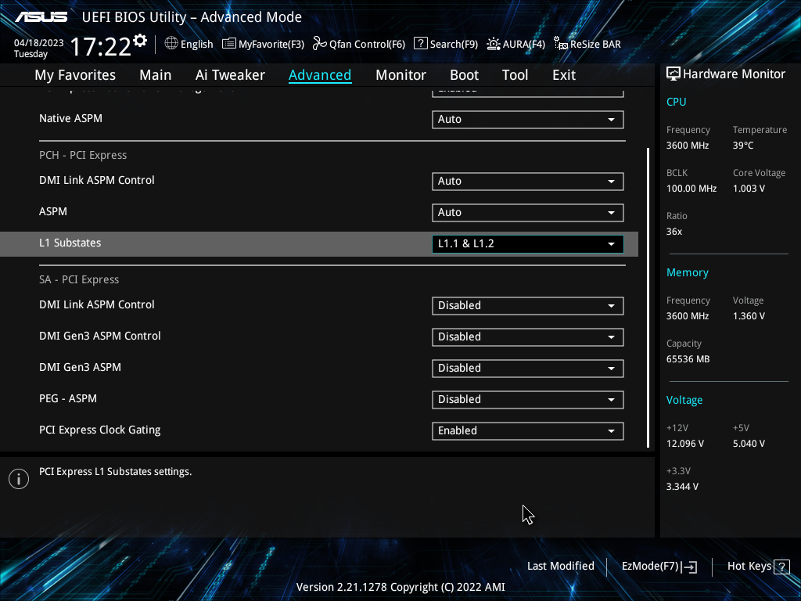This screenshot has height=601, width=801.
Task: Click the Memory heading in Hardware Monitor
Action: click(687, 273)
